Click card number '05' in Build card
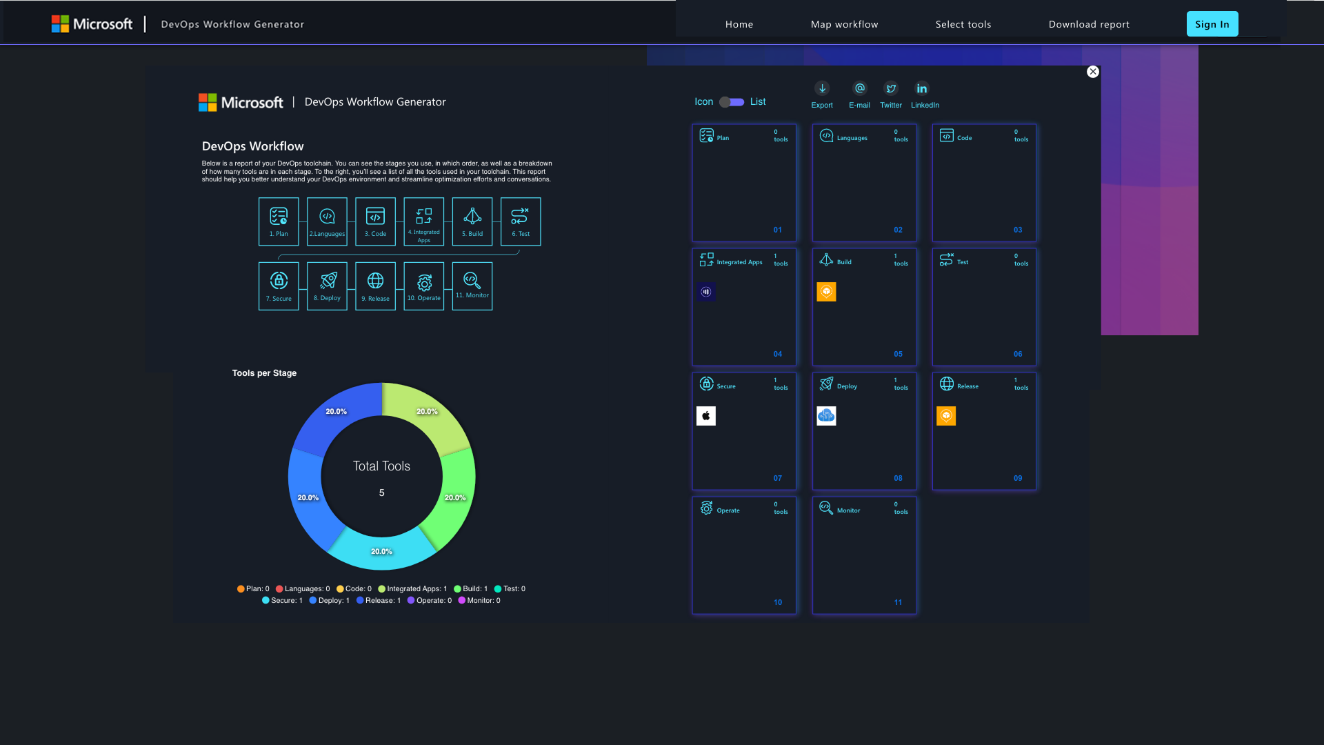This screenshot has width=1324, height=745. click(x=898, y=355)
